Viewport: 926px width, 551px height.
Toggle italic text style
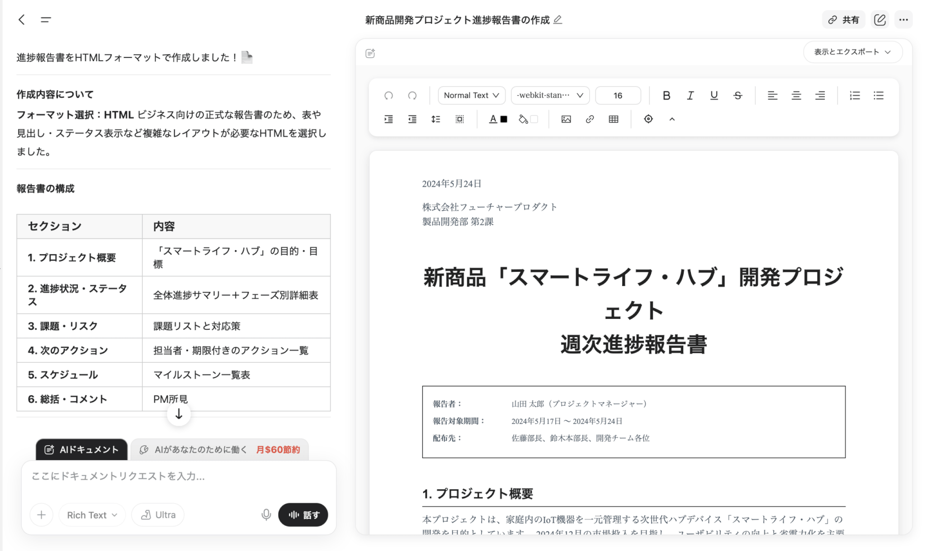(690, 95)
